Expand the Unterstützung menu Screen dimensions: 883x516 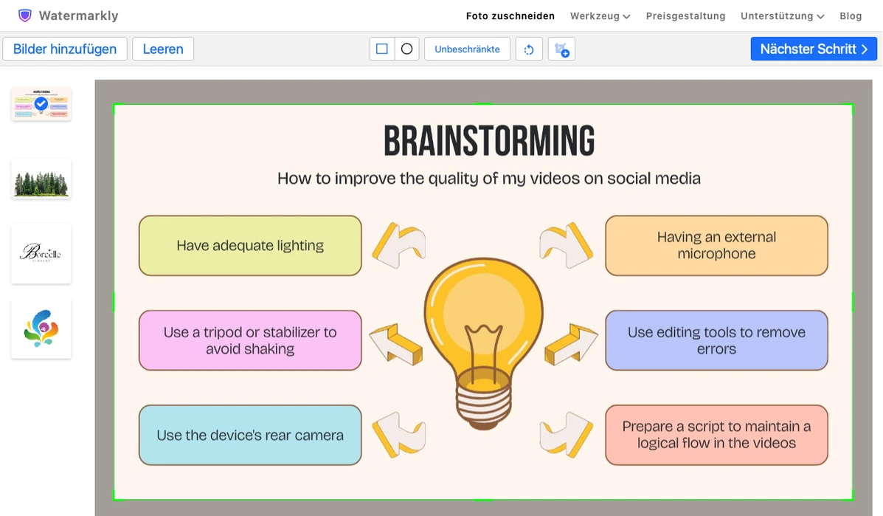point(782,16)
